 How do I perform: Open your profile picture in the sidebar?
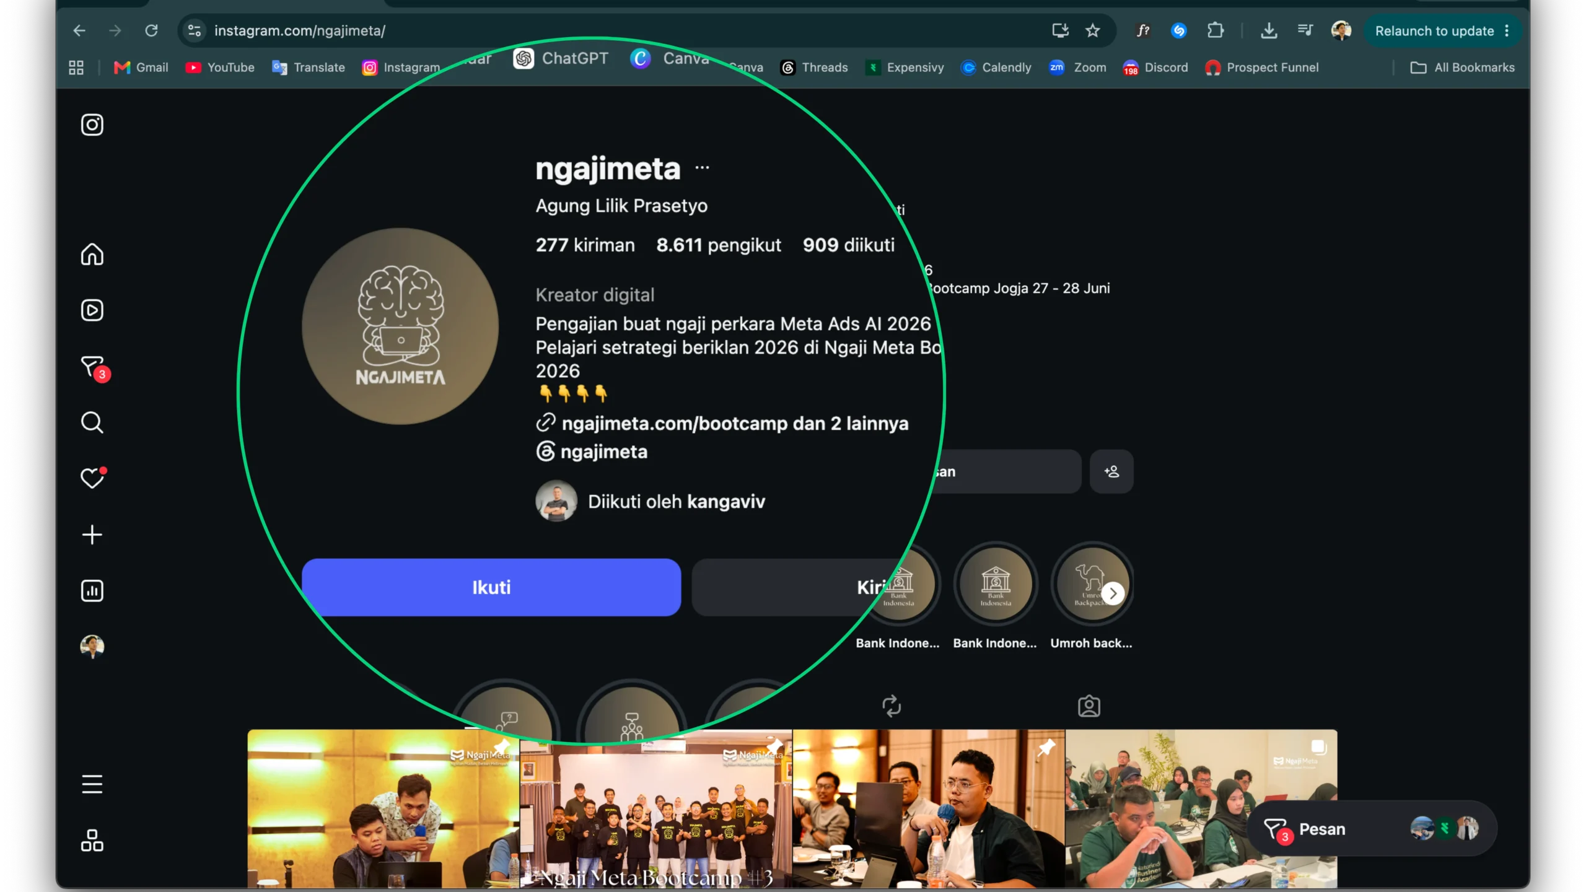(x=92, y=647)
